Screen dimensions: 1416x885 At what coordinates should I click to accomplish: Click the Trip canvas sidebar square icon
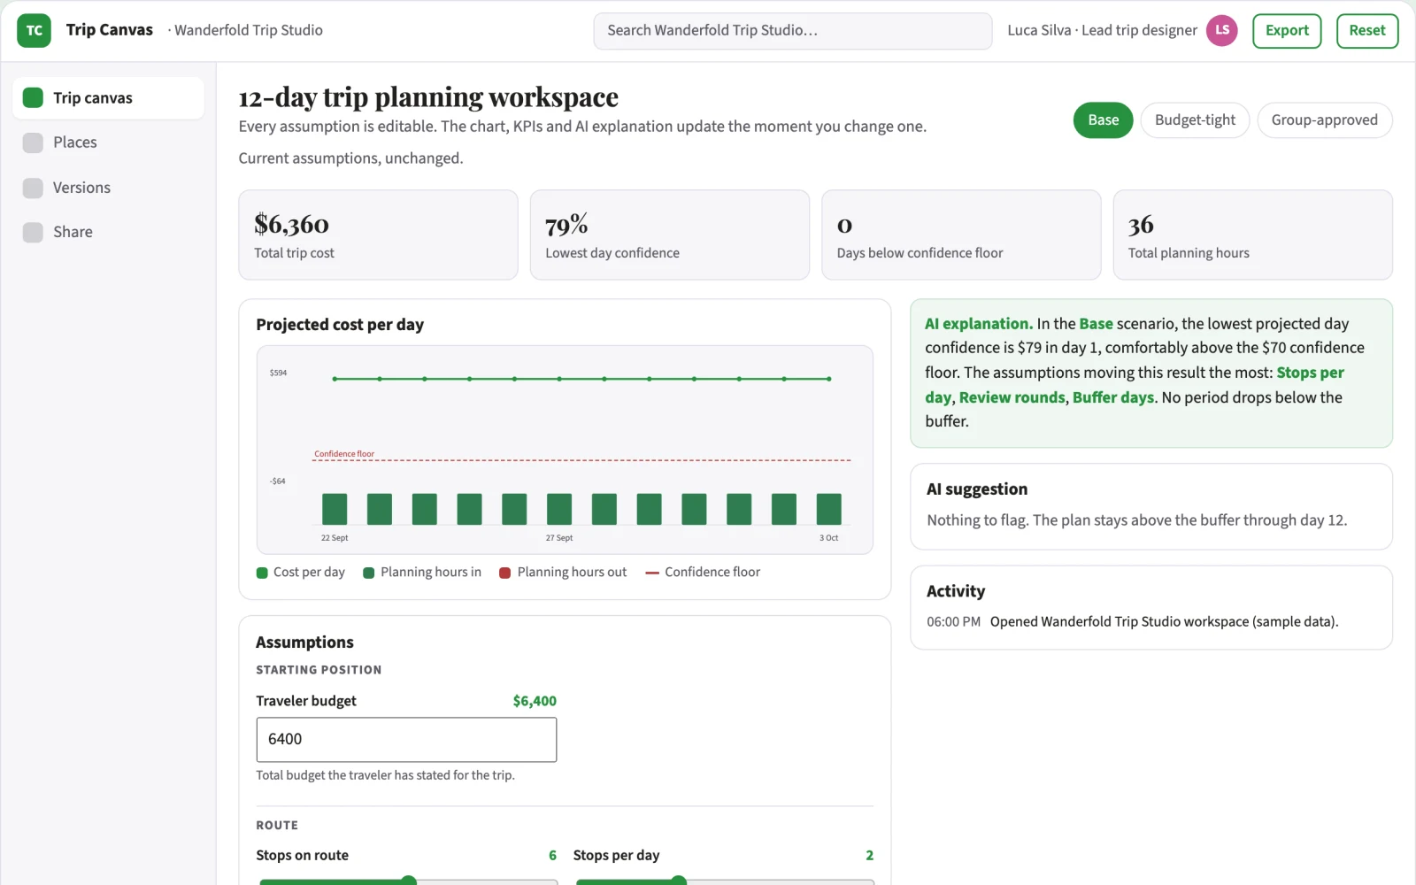(33, 97)
